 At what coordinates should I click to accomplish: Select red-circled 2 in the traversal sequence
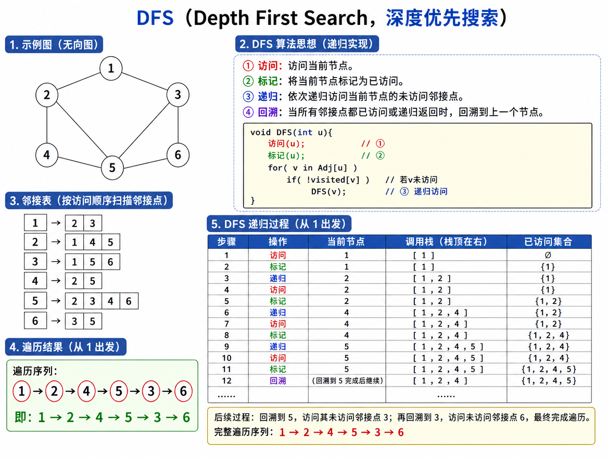click(54, 391)
